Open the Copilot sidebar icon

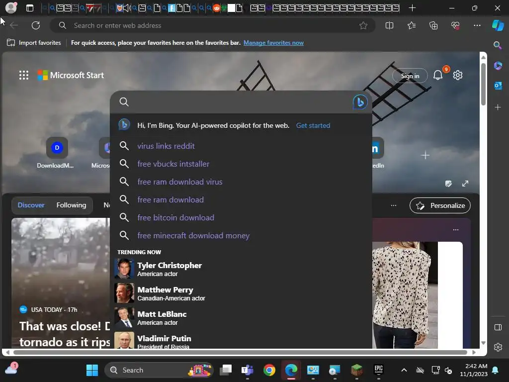(x=498, y=25)
